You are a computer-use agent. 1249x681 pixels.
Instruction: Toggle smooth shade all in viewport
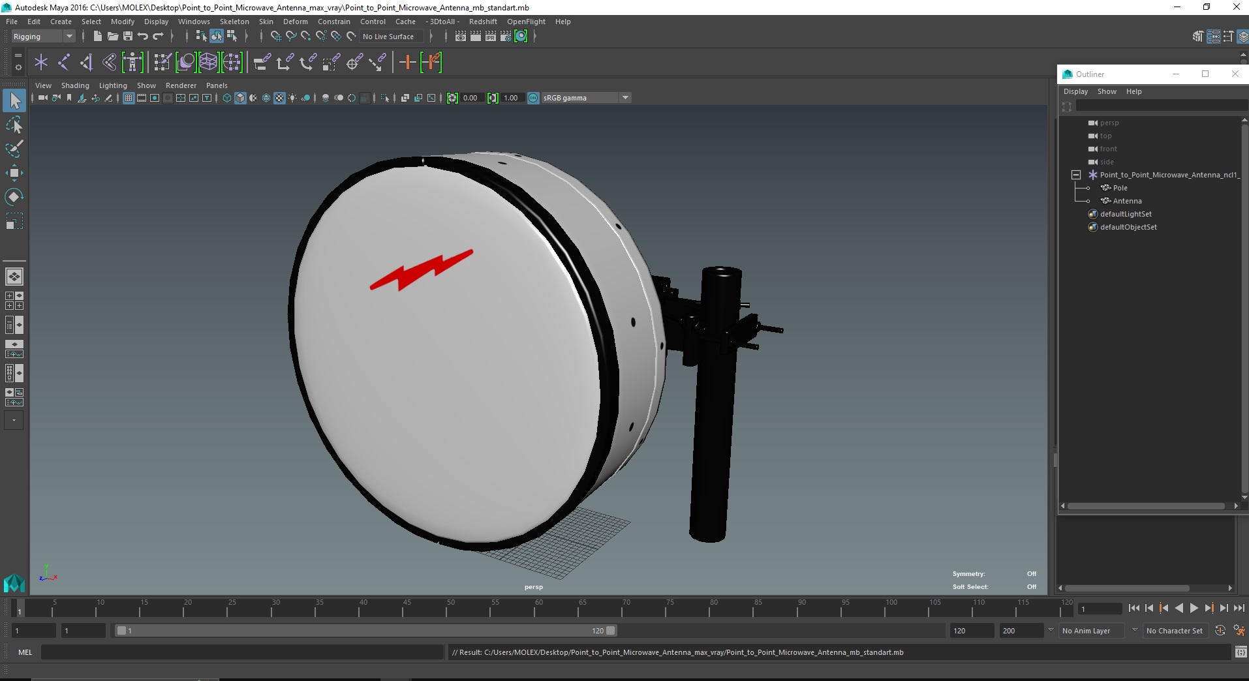tap(240, 98)
